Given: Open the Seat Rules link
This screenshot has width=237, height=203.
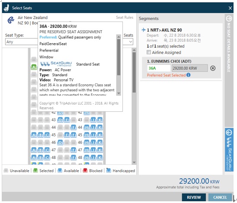Looking at the screenshot, I should coord(125,17).
